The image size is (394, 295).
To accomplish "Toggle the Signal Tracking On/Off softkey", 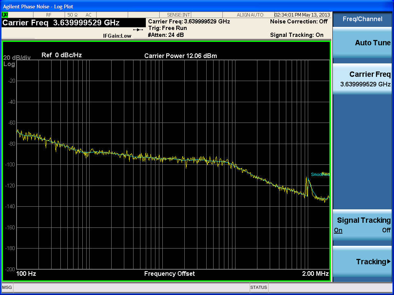I will (x=362, y=225).
